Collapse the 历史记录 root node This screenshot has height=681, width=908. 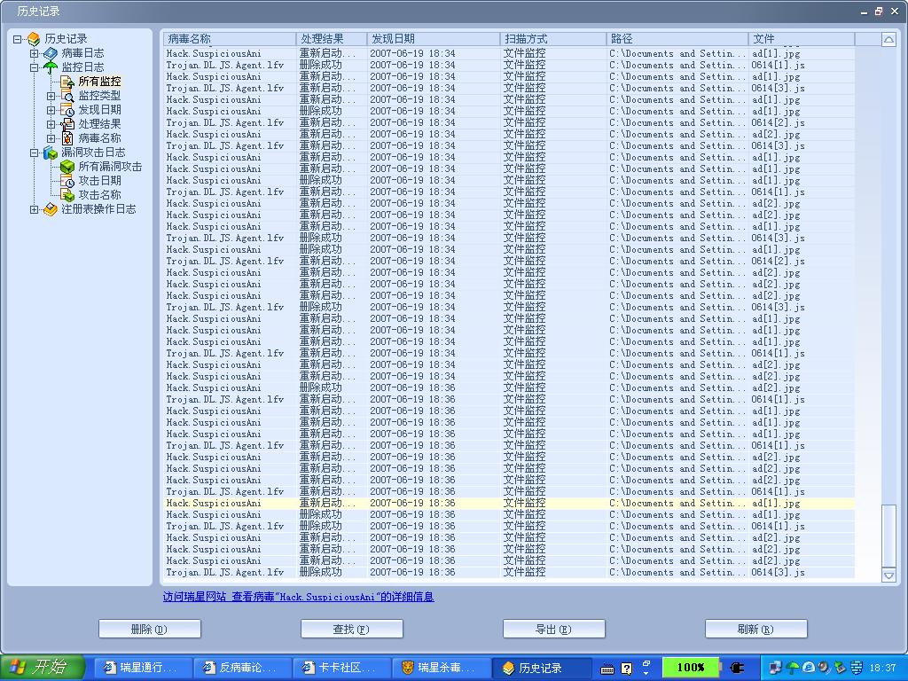click(x=18, y=39)
